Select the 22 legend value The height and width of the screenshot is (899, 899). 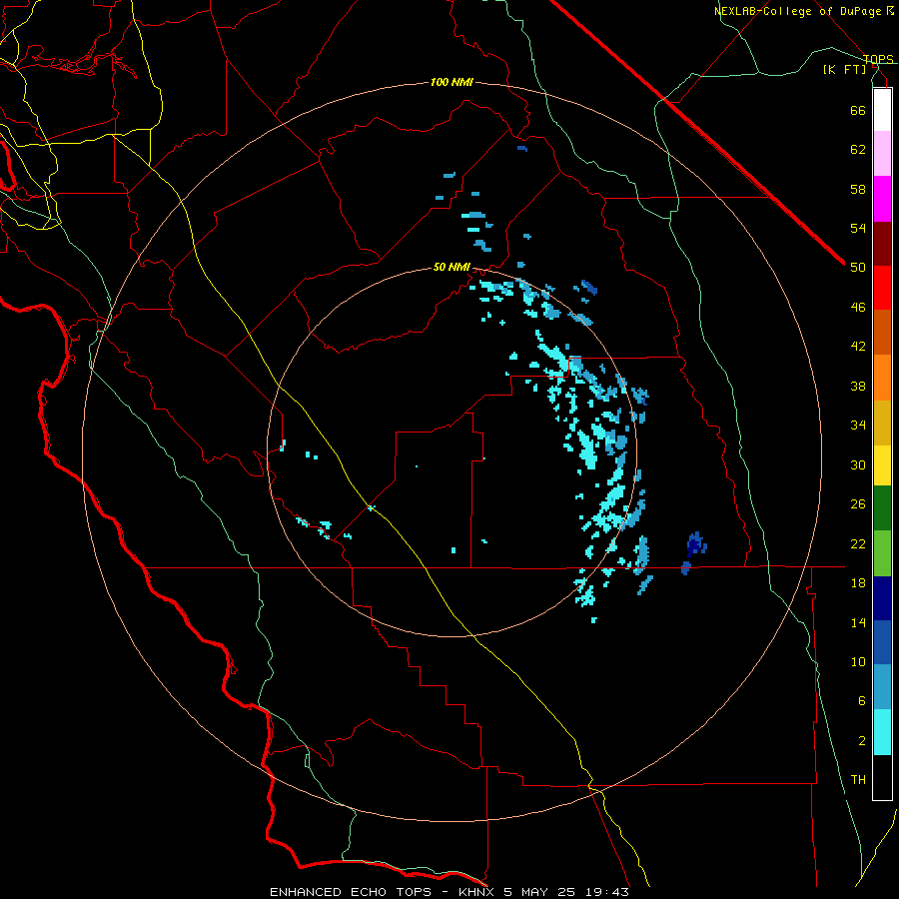[858, 543]
